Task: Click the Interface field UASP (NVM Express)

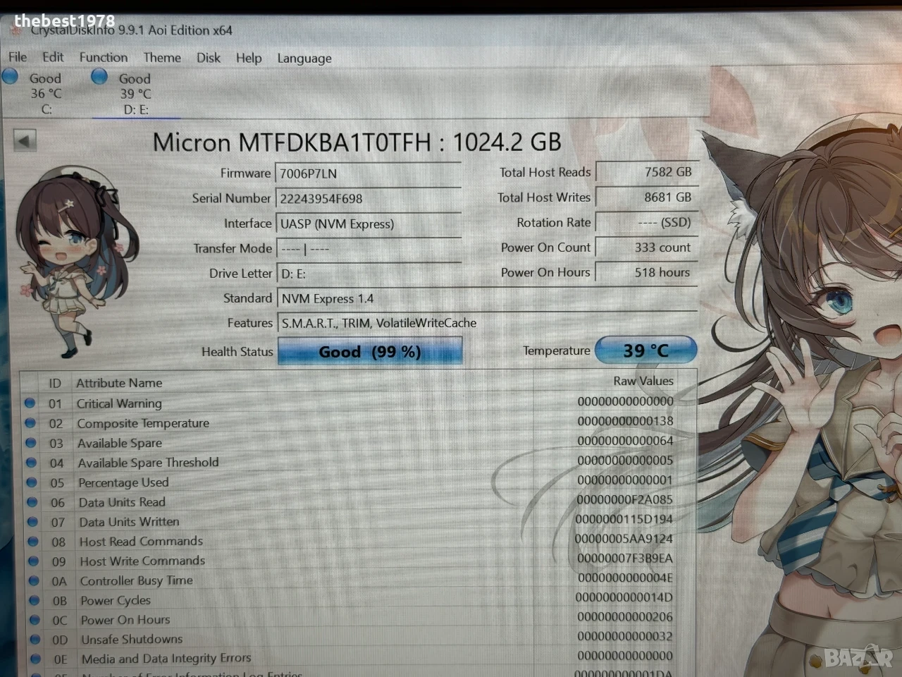Action: [x=369, y=224]
